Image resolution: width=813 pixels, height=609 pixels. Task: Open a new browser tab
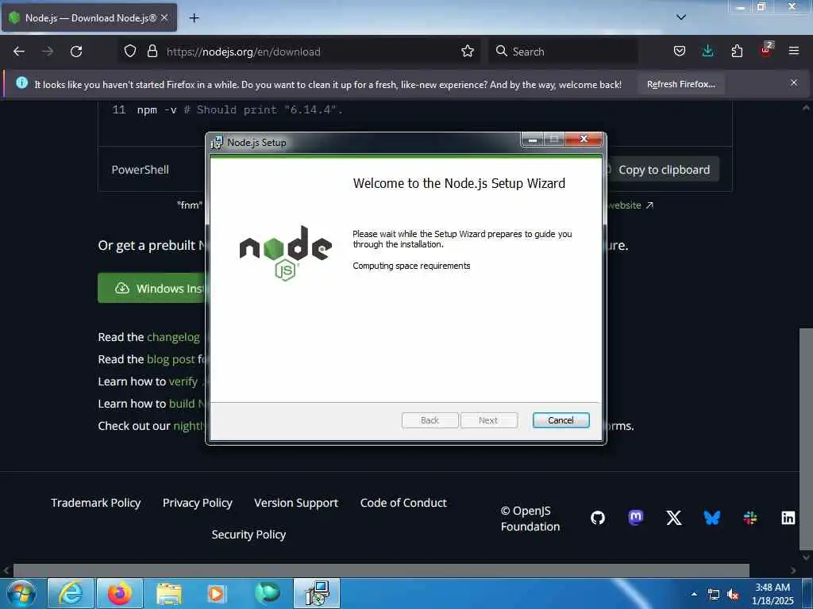coord(194,18)
